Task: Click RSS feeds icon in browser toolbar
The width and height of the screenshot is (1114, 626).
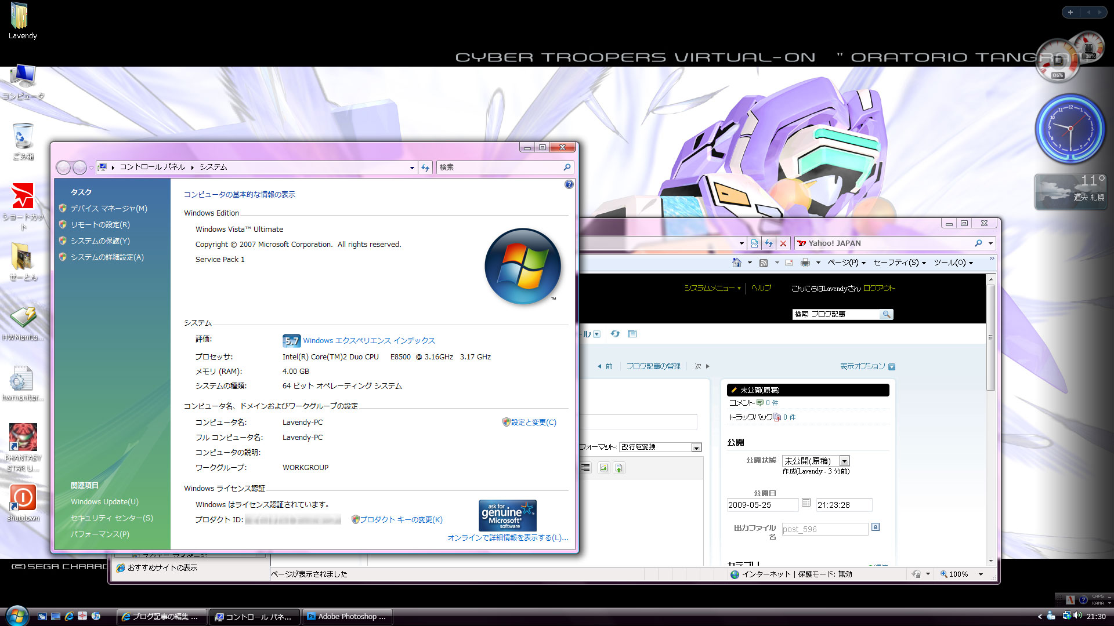Action: [x=764, y=263]
